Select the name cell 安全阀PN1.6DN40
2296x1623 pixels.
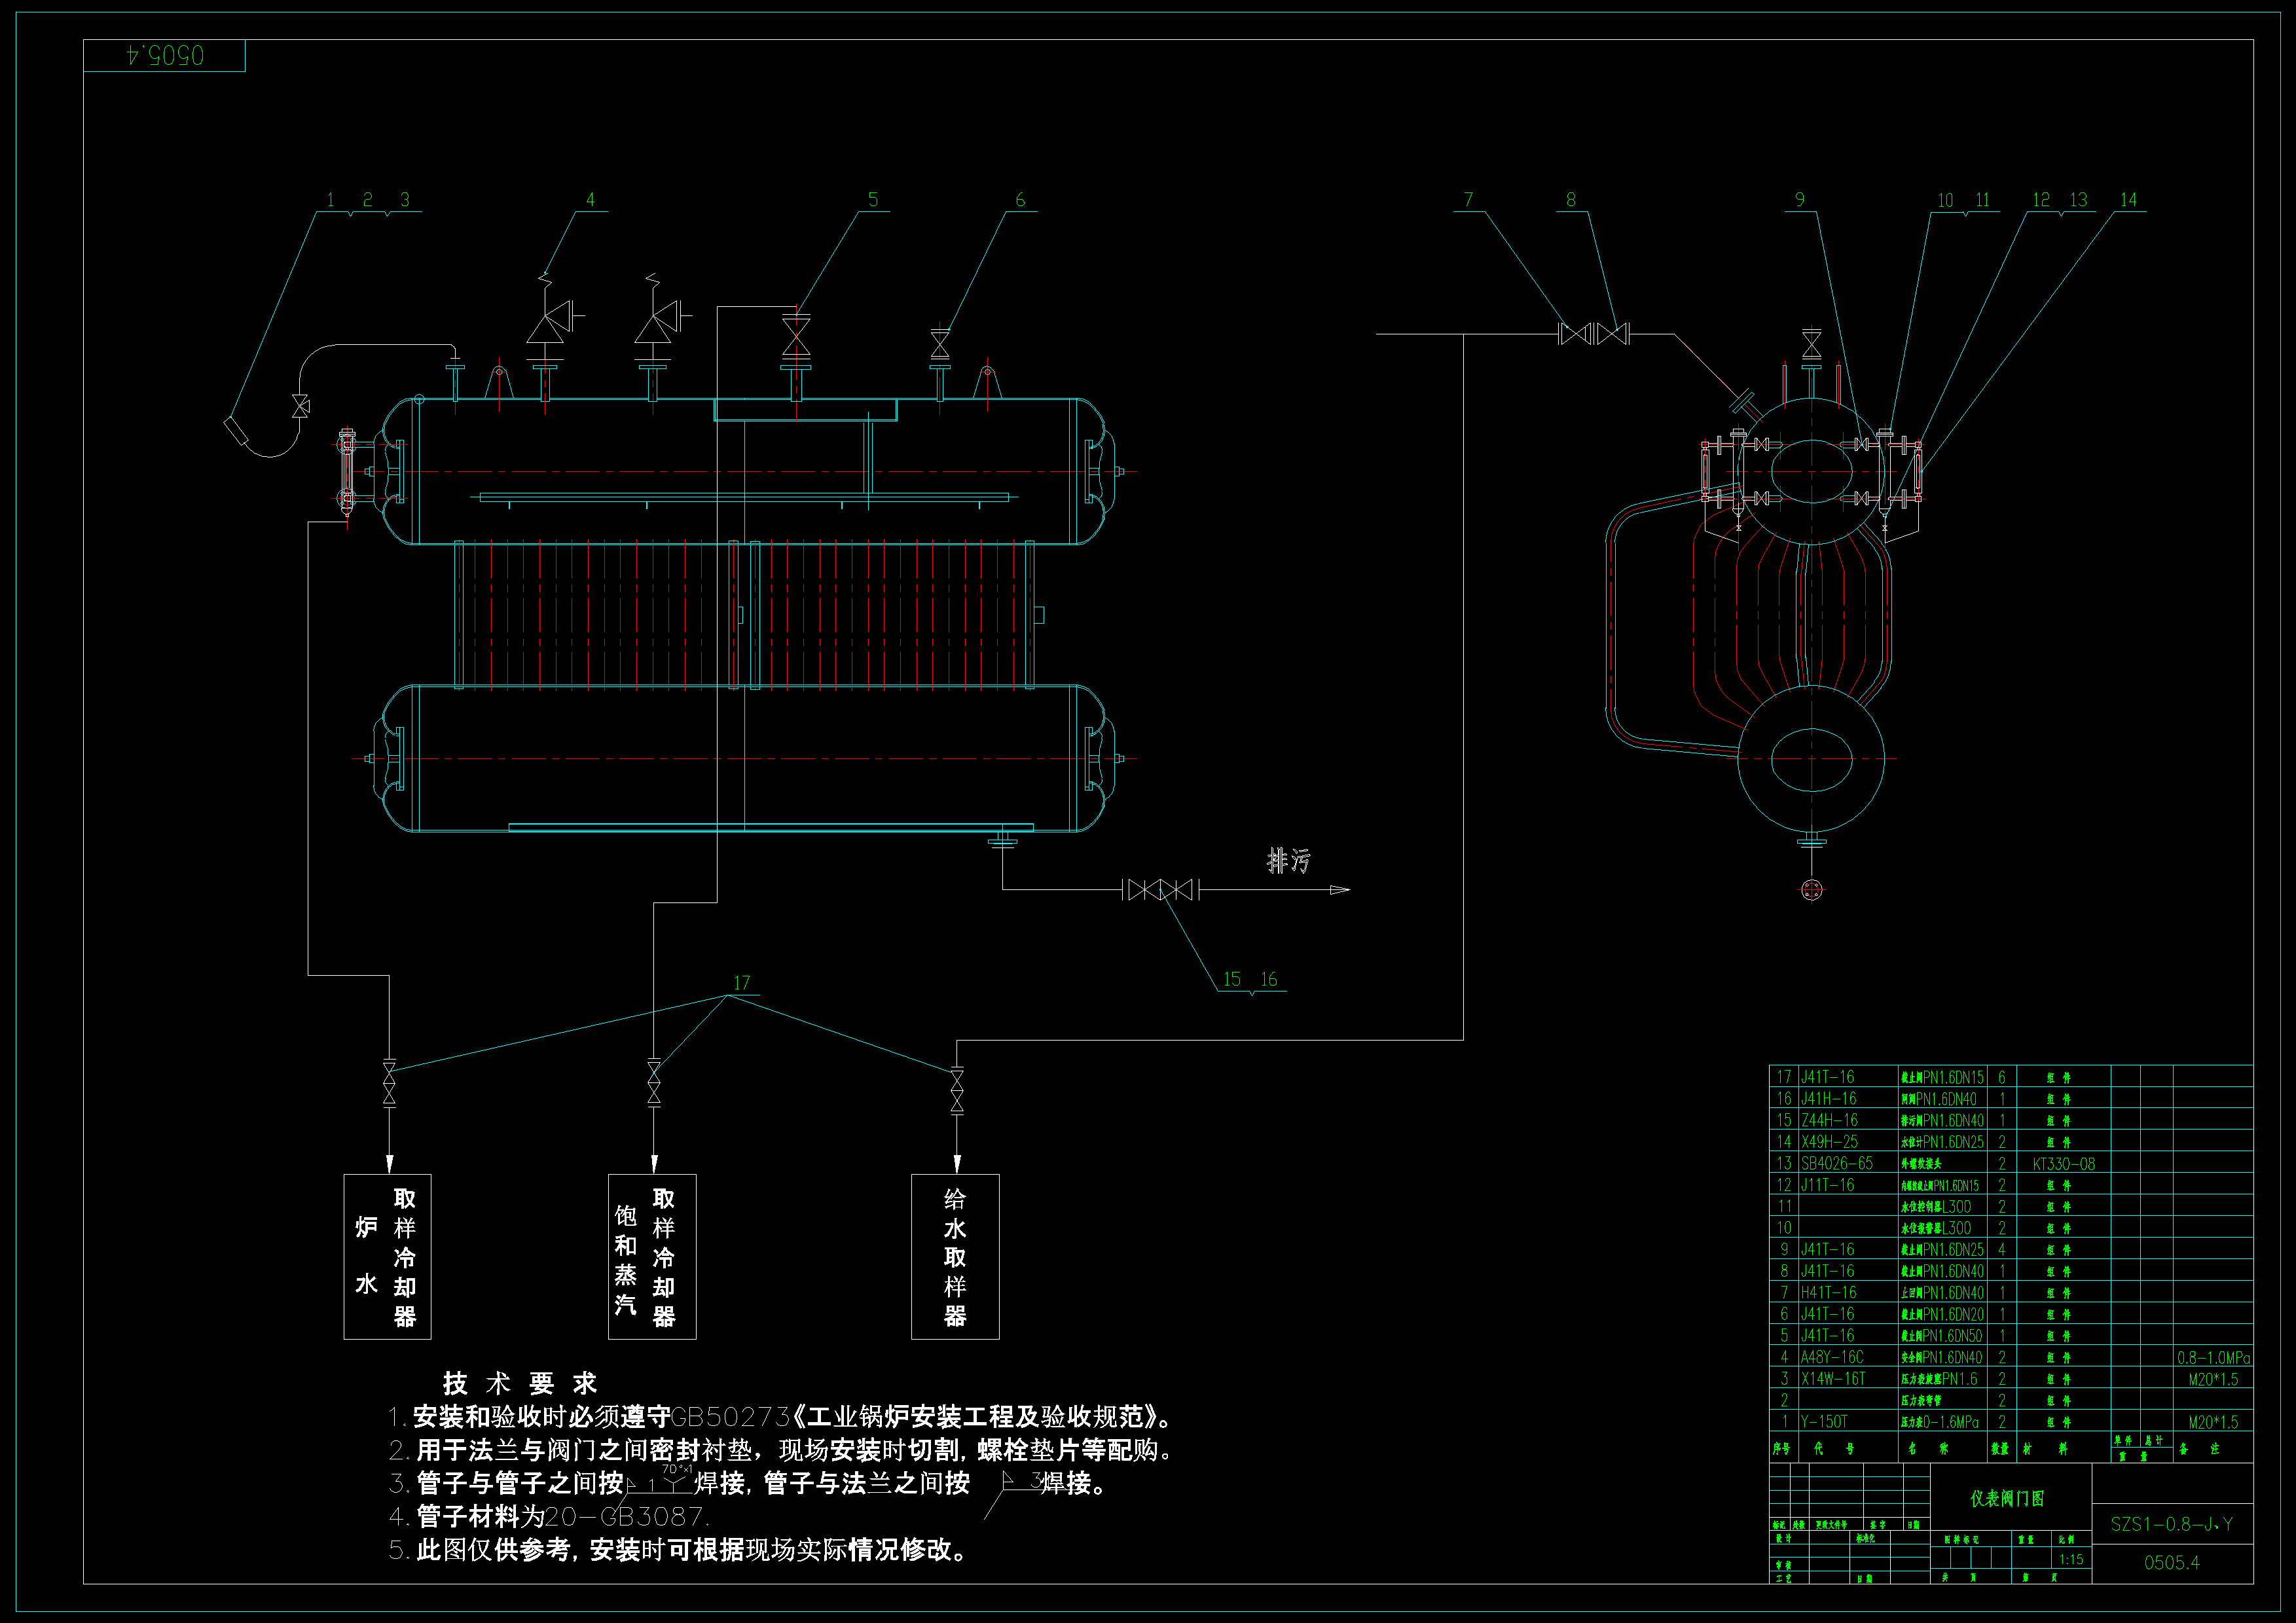(1942, 1357)
